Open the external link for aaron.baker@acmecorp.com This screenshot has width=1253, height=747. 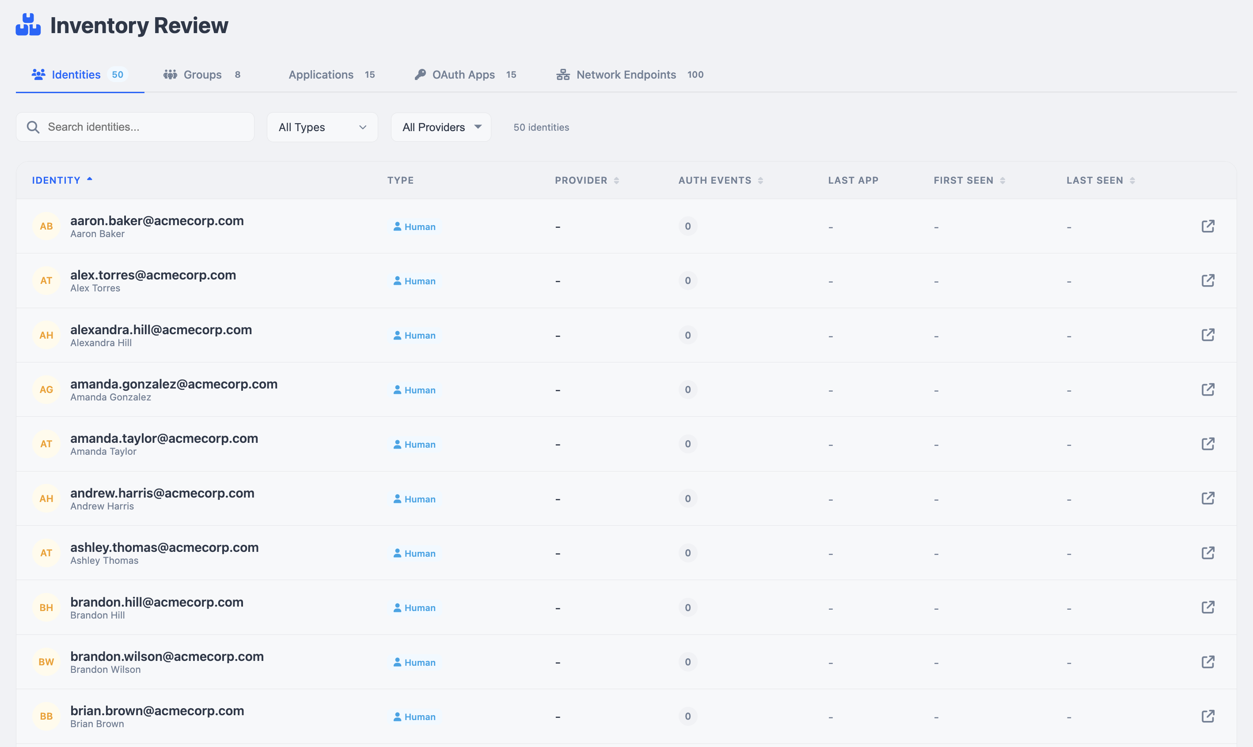1209,226
